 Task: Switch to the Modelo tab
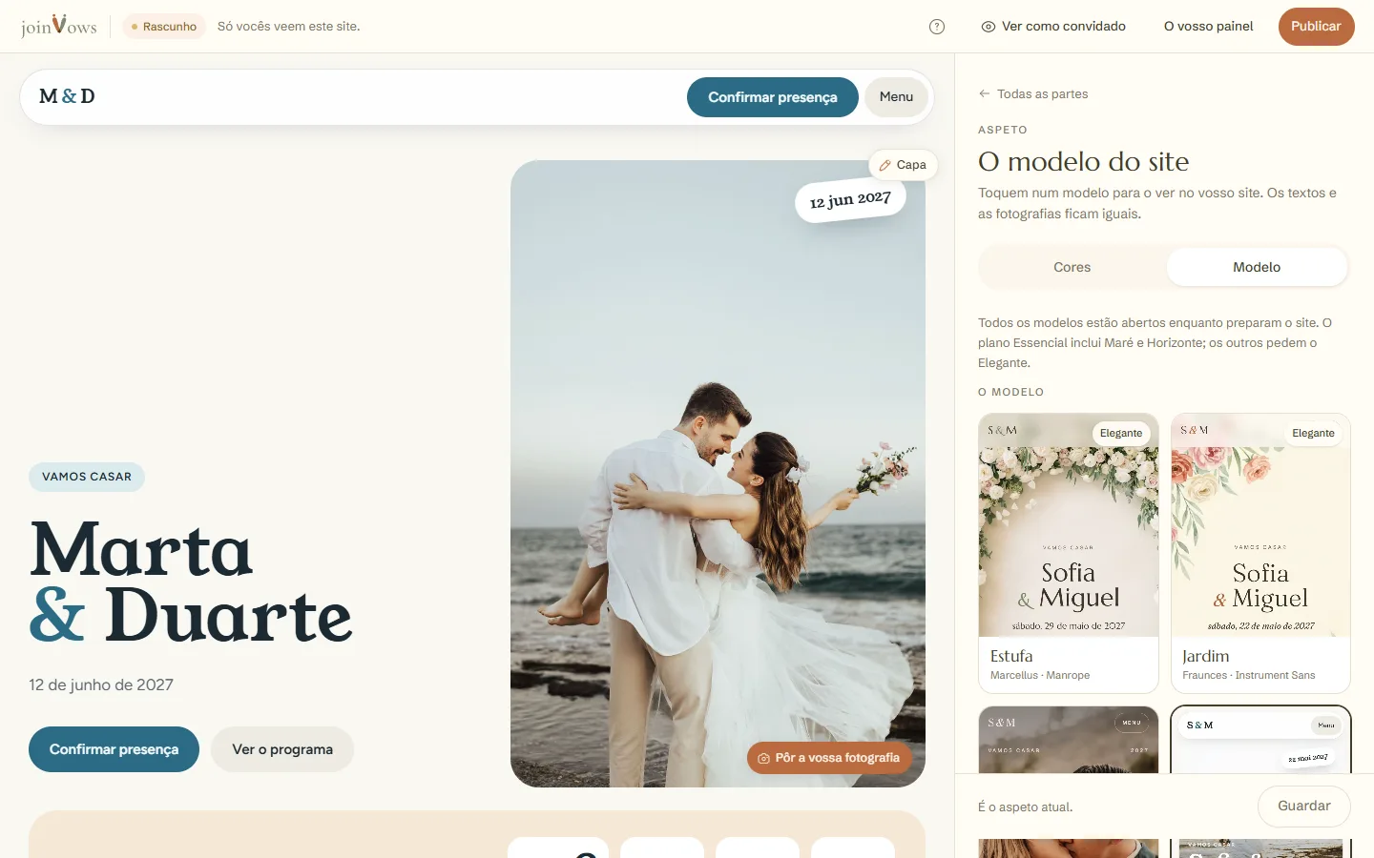point(1257,267)
